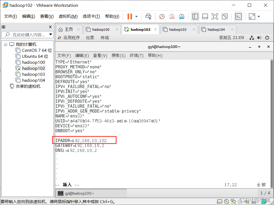The height and width of the screenshot is (205, 274).
Task: Click the stretch guest display icon
Action: tap(252, 17)
